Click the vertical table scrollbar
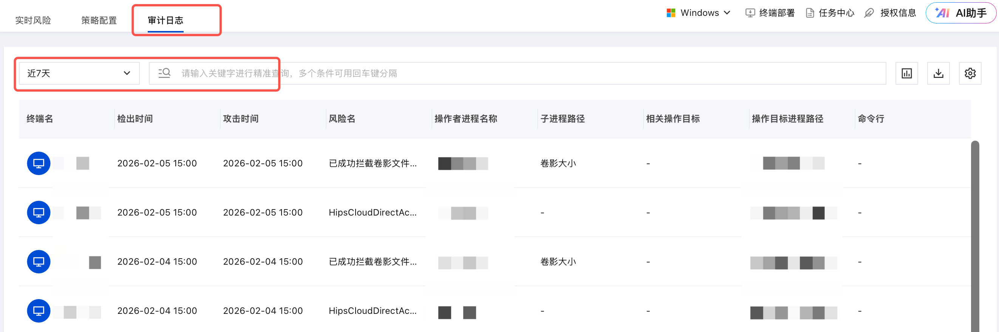Viewport: 999px width, 332px height. [974, 233]
